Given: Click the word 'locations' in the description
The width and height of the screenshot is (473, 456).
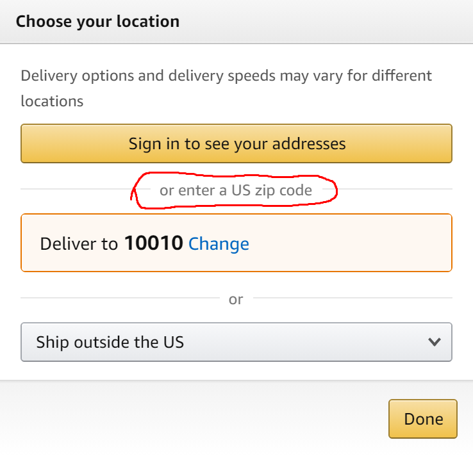Looking at the screenshot, I should pyautogui.click(x=52, y=101).
